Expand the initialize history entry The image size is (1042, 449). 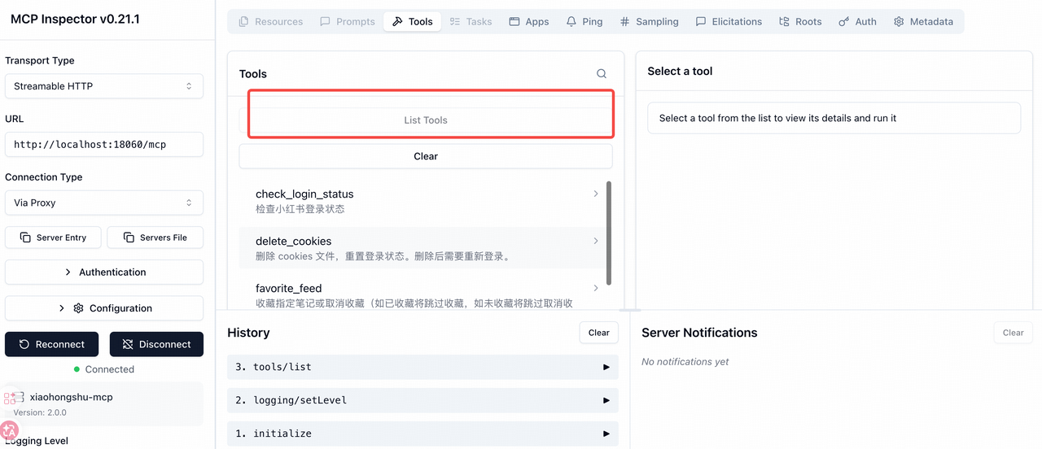pyautogui.click(x=422, y=434)
